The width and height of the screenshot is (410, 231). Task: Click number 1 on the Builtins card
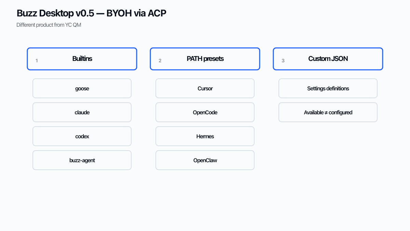click(37, 61)
